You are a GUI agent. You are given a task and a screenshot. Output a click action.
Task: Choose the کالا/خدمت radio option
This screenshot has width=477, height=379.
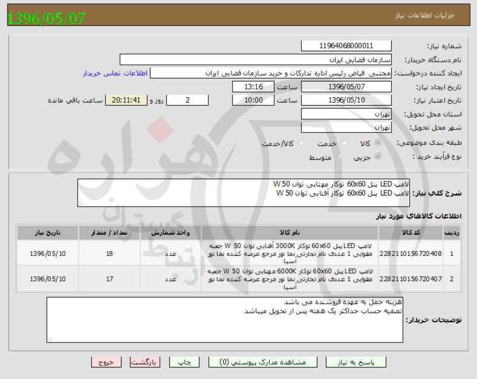300,143
